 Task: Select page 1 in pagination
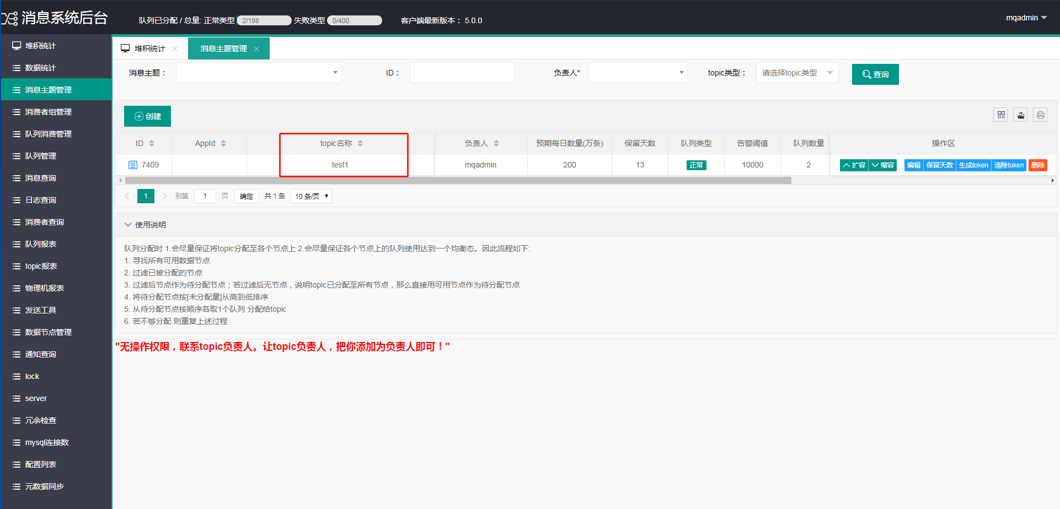pyautogui.click(x=146, y=196)
